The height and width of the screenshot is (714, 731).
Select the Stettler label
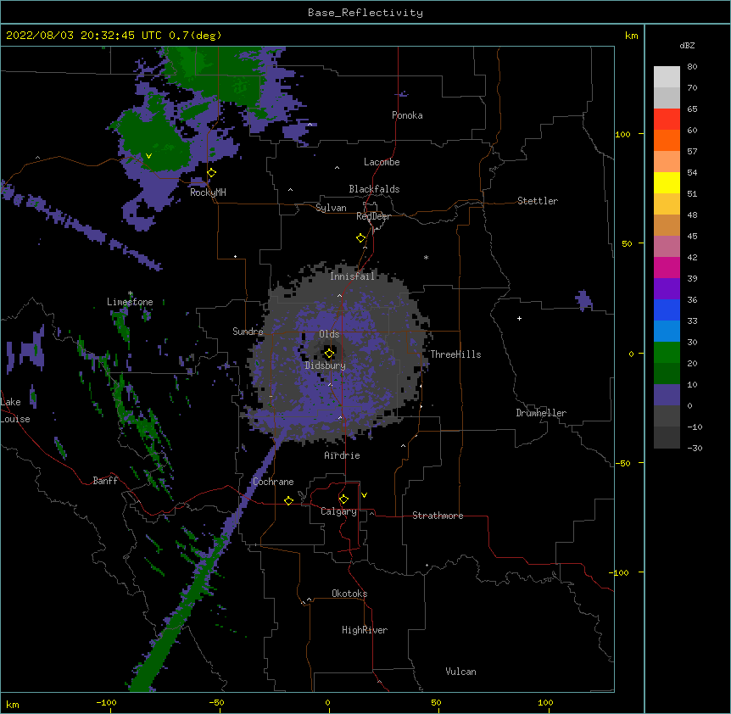(538, 201)
